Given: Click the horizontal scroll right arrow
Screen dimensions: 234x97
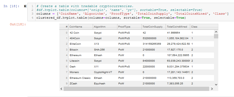Looking at the screenshot, I should pyautogui.click(x=212, y=89).
